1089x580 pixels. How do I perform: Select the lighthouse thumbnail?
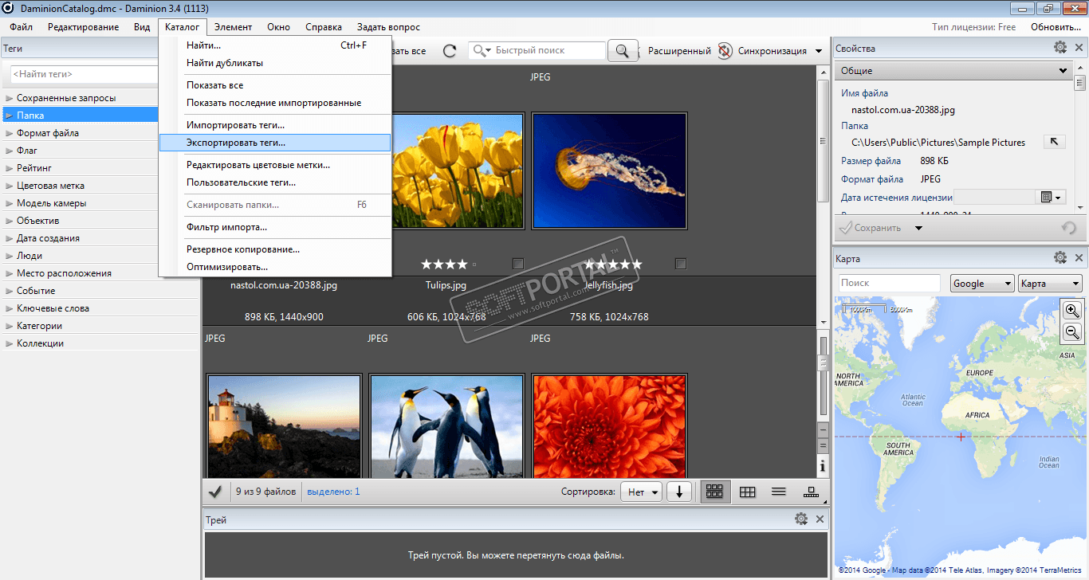tap(284, 425)
